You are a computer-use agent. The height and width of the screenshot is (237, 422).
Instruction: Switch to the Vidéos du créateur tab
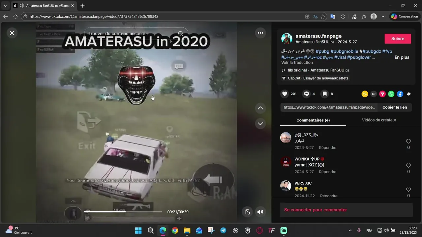coord(379,120)
